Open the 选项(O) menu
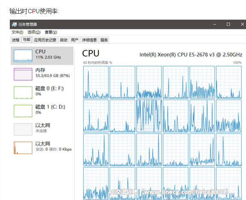The image size is (246, 200). tap(34, 32)
